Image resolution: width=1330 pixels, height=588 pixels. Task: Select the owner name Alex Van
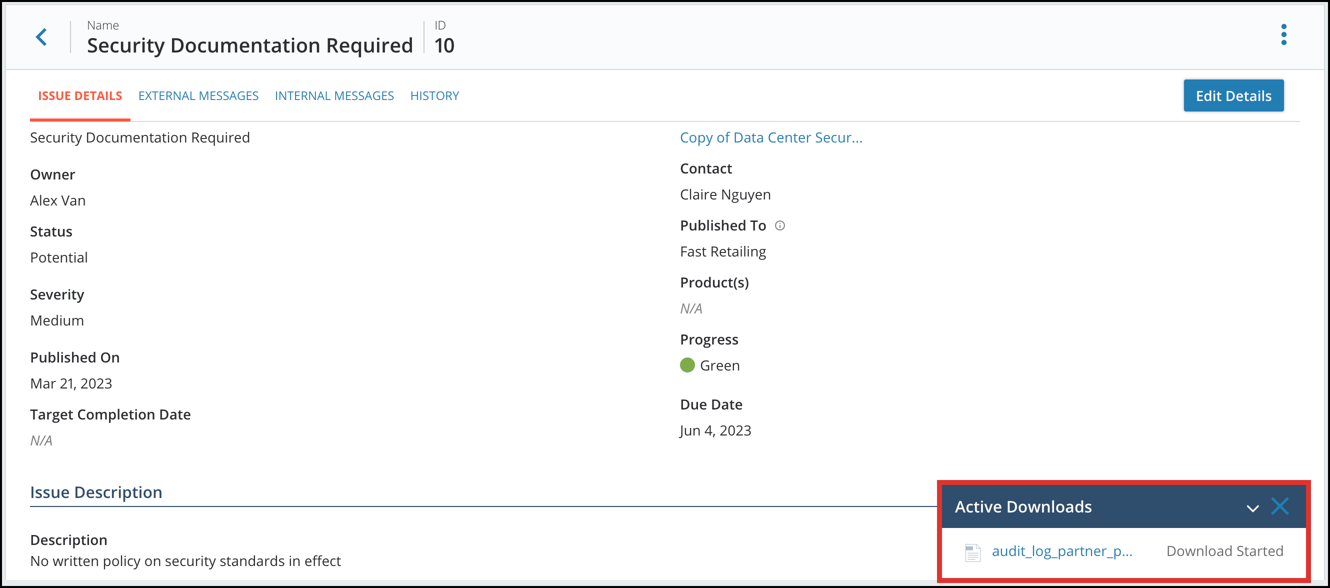click(58, 201)
